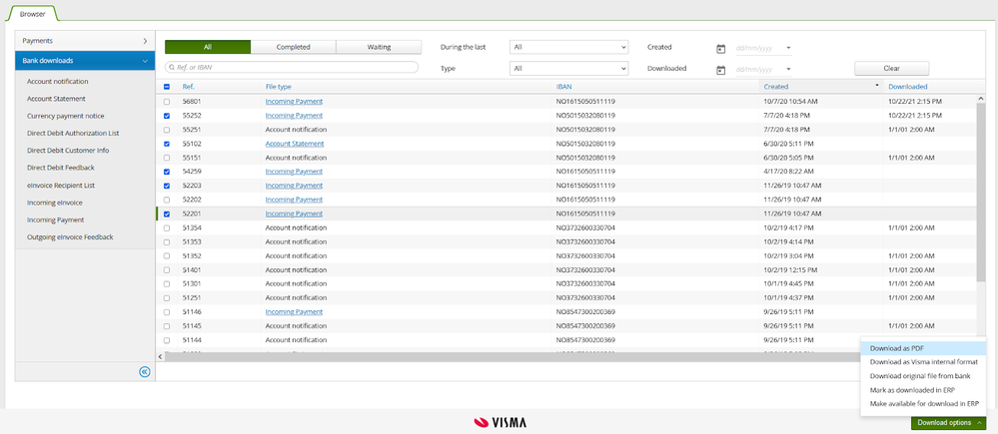Open Incoming Payment link for row 54259
The image size is (998, 434).
(x=294, y=172)
